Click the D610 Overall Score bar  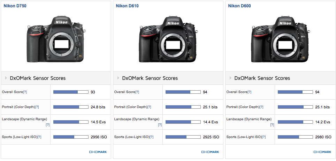coord(183,92)
